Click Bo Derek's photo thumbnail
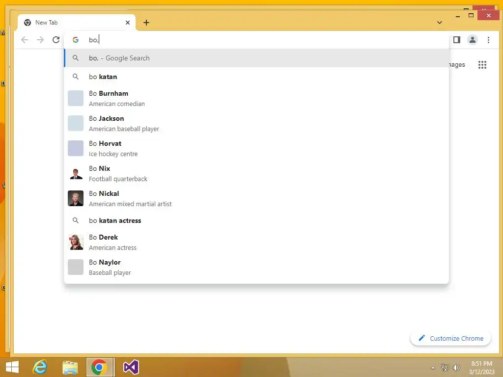This screenshot has width=503, height=377. (76, 242)
